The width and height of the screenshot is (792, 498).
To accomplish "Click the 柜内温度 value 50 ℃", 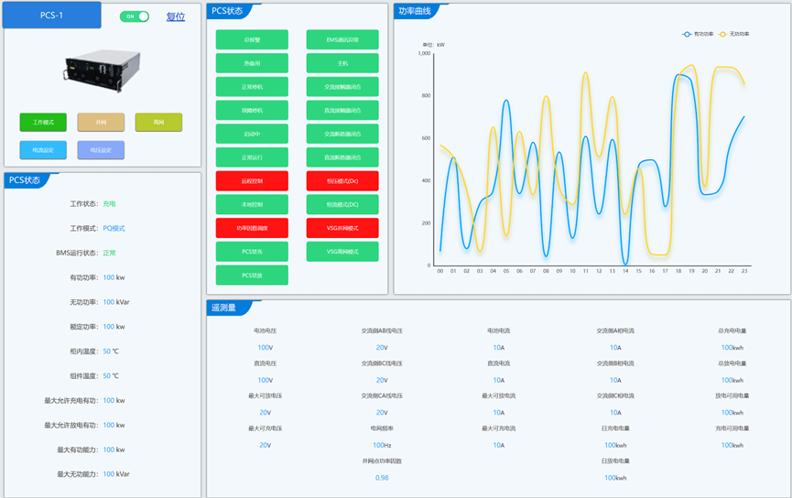I will 111,352.
